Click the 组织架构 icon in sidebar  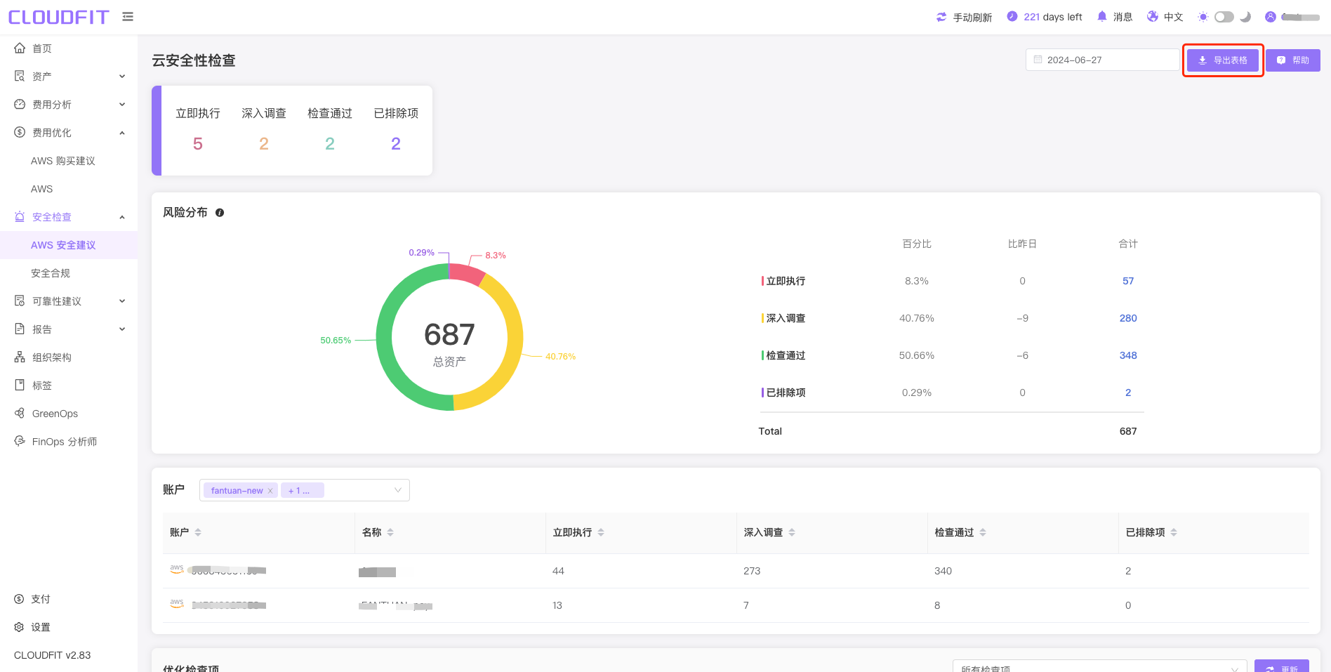click(x=20, y=357)
